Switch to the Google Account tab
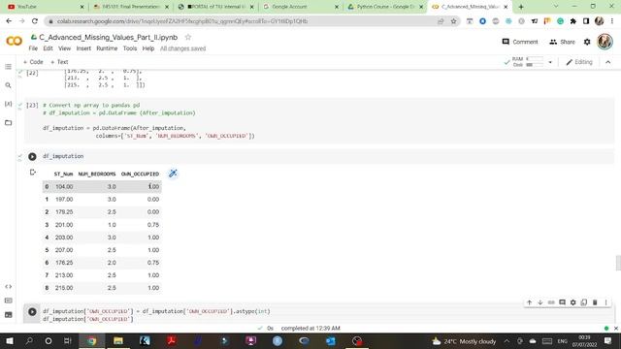 pos(301,7)
